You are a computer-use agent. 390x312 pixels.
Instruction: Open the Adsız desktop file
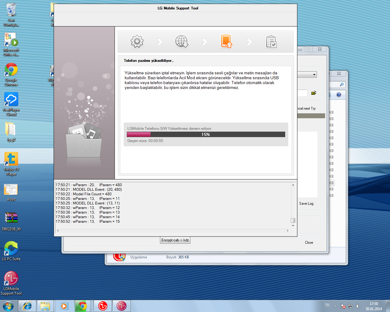(11, 192)
